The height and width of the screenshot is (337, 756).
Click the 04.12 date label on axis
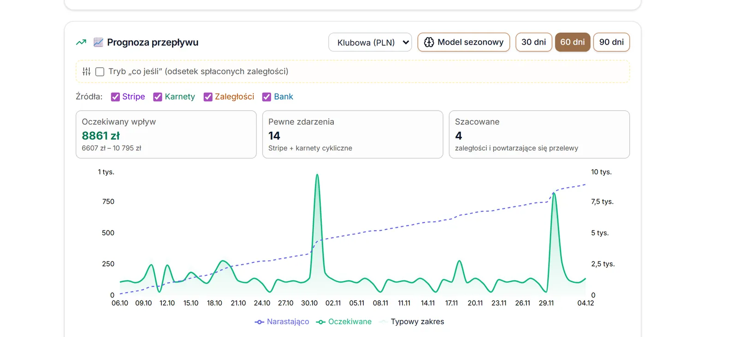pos(585,303)
